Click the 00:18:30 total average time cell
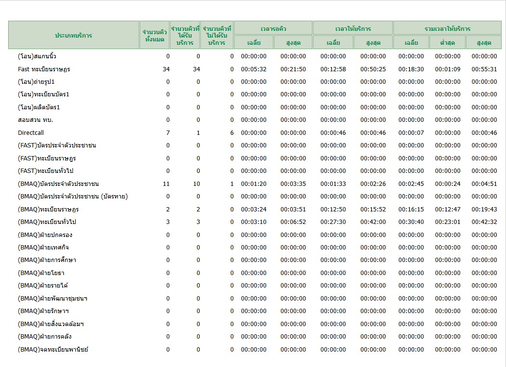This screenshot has height=367, width=506. pos(411,69)
